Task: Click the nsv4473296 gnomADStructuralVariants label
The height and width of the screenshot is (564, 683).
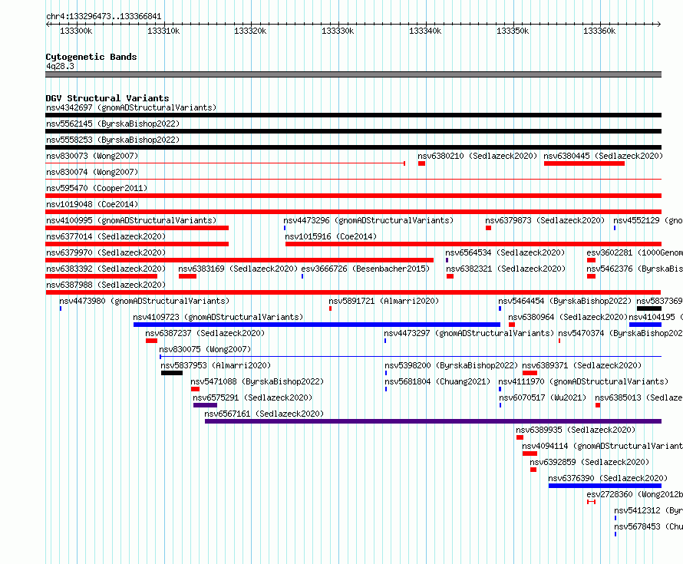Action: tap(368, 220)
